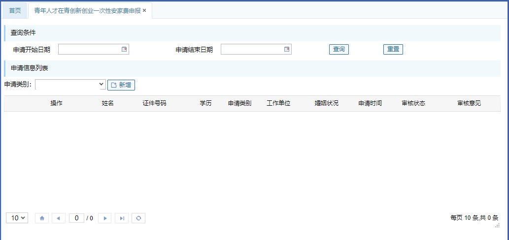Click the 每页 10 条,共 0 条 status text
The image size is (509, 240).
[475, 218]
